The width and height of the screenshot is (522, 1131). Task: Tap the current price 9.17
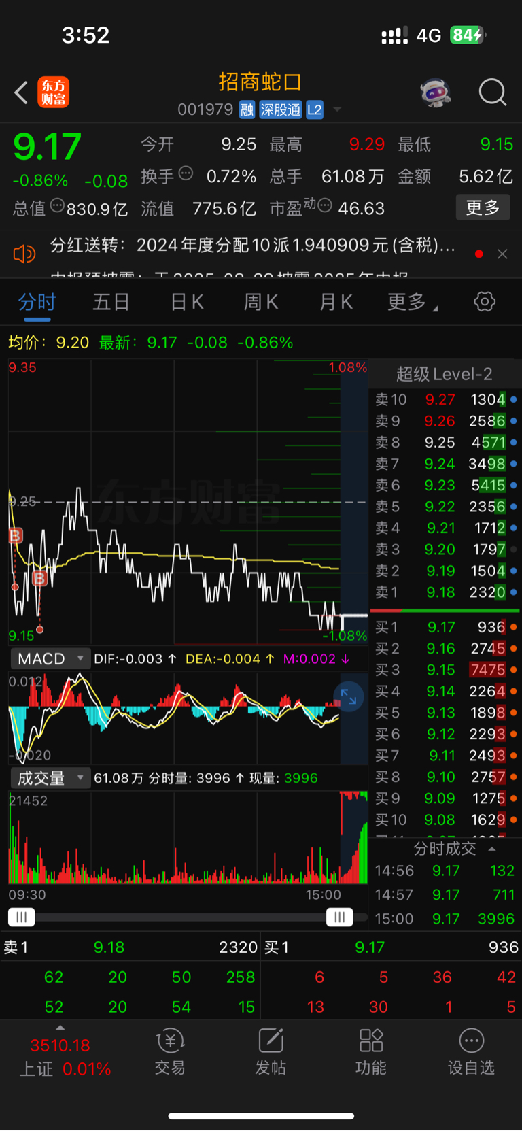pos(47,147)
